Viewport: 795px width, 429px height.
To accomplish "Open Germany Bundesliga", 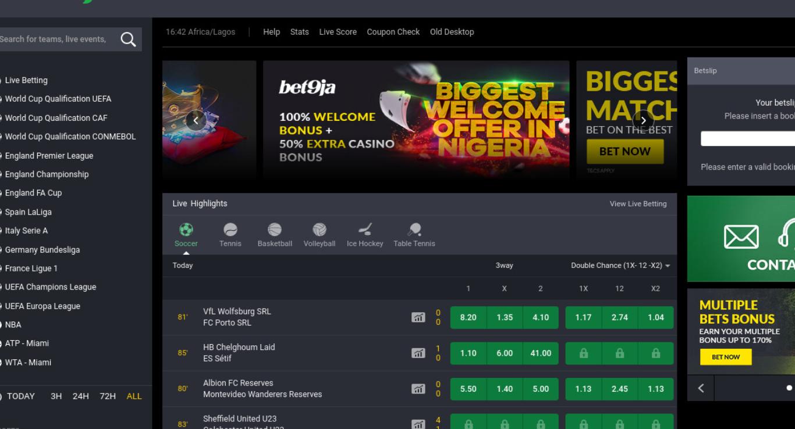I will click(42, 249).
